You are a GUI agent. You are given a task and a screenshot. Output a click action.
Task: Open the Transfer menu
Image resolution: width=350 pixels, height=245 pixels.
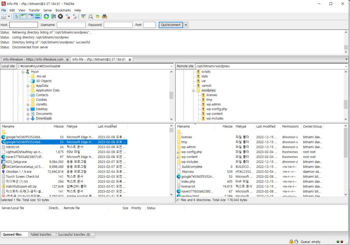pyautogui.click(x=34, y=10)
